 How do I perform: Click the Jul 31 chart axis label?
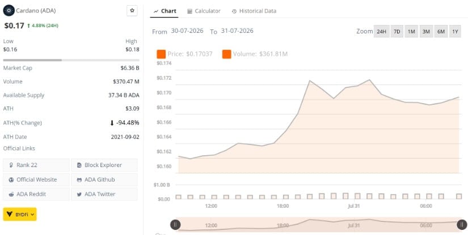point(353,206)
